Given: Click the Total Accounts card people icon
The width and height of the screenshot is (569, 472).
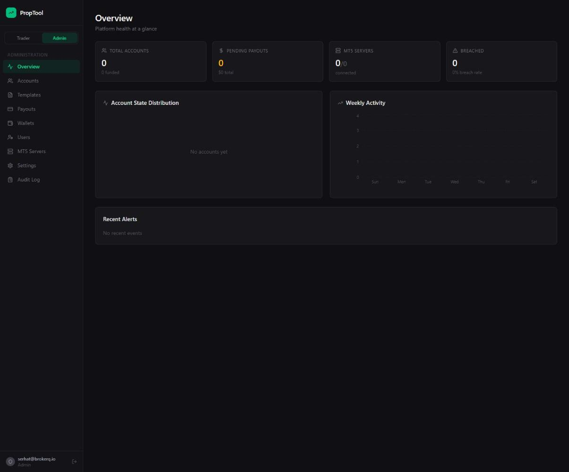Looking at the screenshot, I should point(104,51).
